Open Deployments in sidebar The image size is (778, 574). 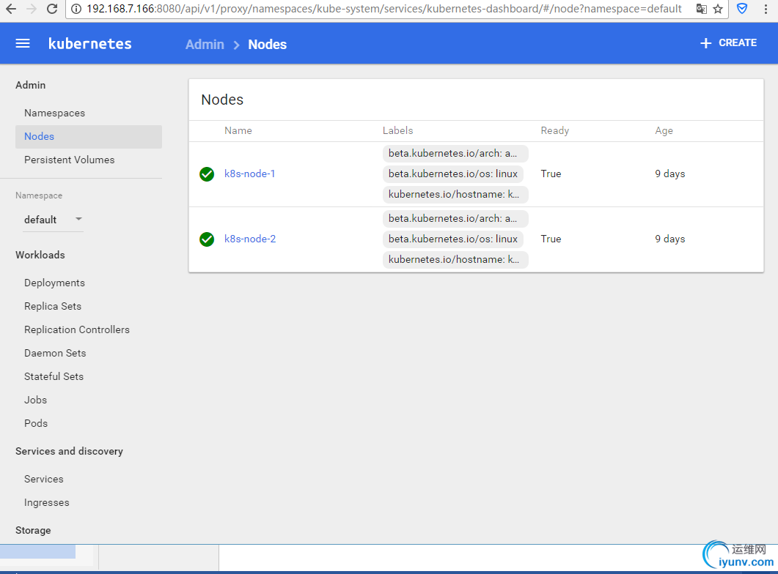54,283
